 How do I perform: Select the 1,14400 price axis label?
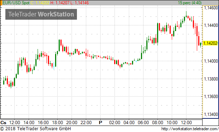click(211, 25)
